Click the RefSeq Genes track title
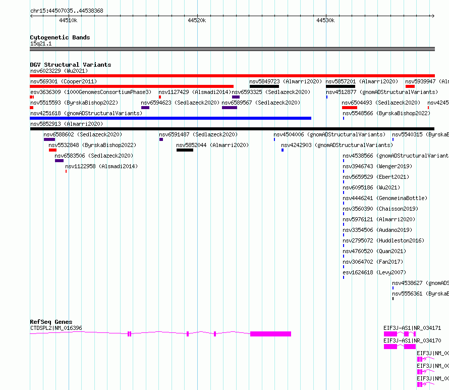The width and height of the screenshot is (449, 390). 51,322
